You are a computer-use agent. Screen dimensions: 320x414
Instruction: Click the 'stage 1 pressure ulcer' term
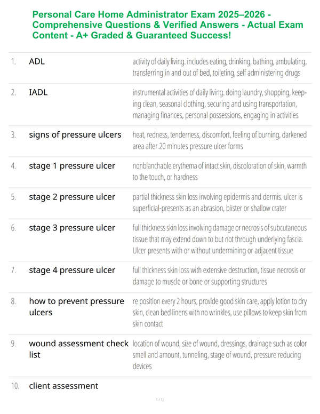coord(72,166)
